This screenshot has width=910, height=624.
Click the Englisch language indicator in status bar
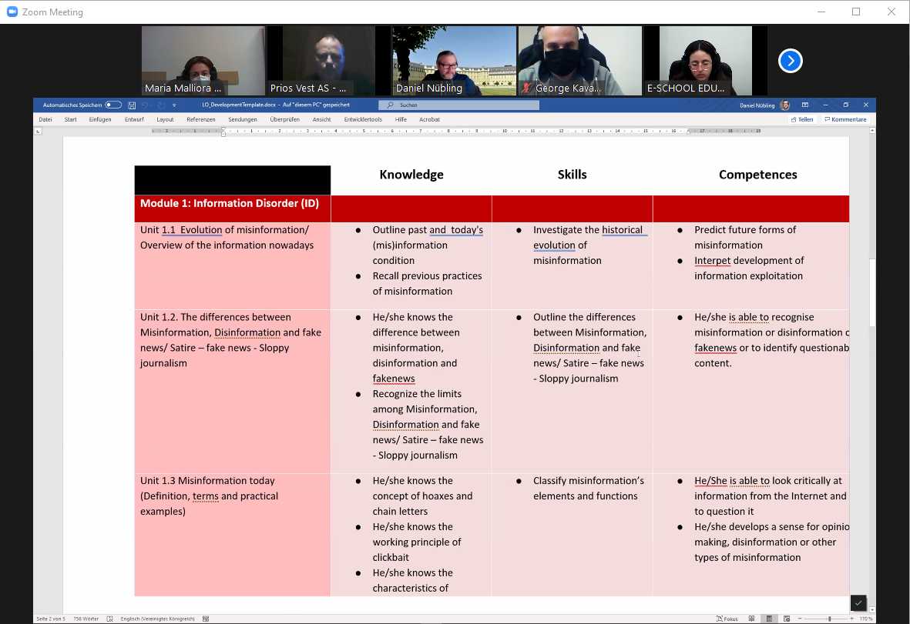(158, 619)
